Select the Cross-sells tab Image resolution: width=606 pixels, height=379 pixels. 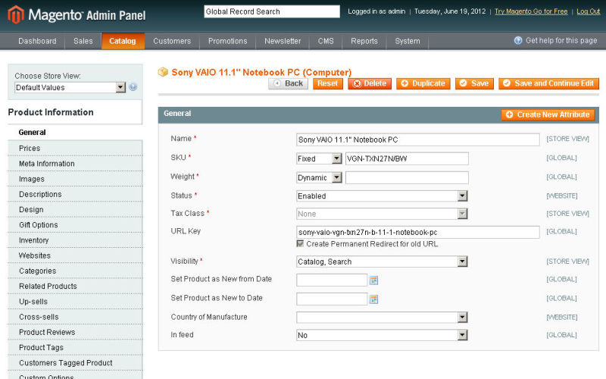(x=75, y=317)
